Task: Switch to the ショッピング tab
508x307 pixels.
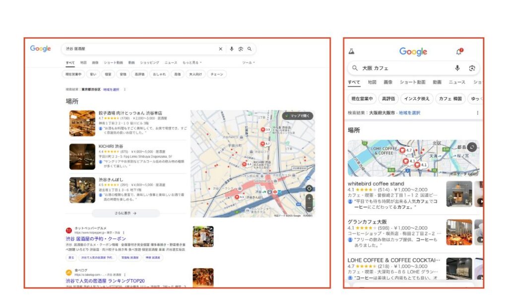Action: 149,62
